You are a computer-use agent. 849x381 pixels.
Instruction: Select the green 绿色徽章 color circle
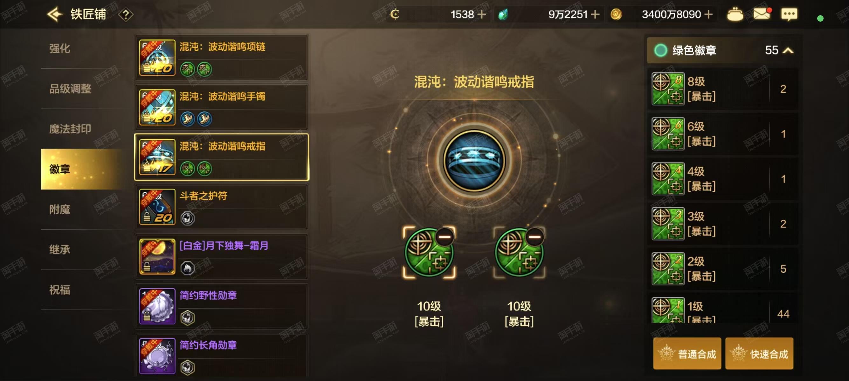click(x=660, y=50)
